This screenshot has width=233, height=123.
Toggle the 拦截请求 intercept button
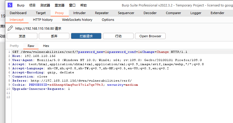click(86, 36)
